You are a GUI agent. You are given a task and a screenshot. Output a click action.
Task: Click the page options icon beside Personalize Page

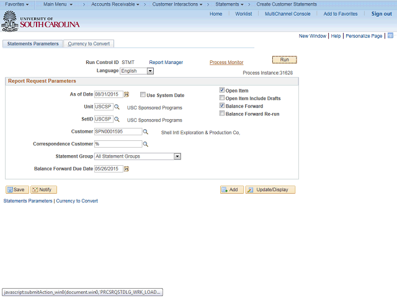(390, 35)
